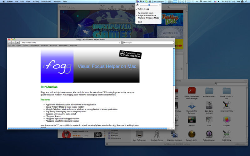250x156 pixels.
Task: Open Featured tab in App Store toolbar
Action: click(102, 7)
